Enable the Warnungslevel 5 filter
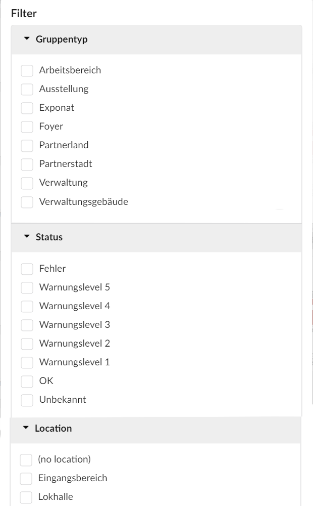The width and height of the screenshot is (313, 506). tap(27, 287)
